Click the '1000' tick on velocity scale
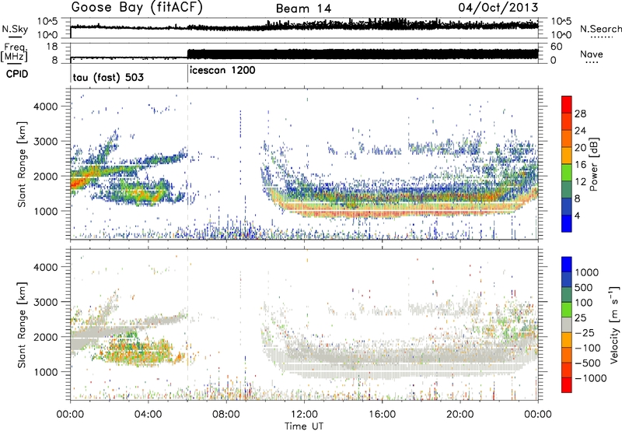Screen dimensions: 622x431 click(586, 272)
